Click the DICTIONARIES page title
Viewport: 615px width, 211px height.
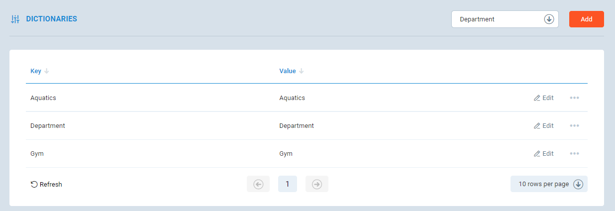point(51,19)
